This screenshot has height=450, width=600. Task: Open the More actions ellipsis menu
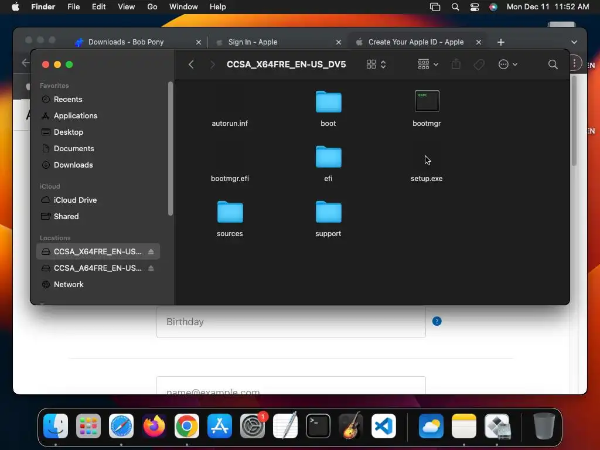click(508, 64)
